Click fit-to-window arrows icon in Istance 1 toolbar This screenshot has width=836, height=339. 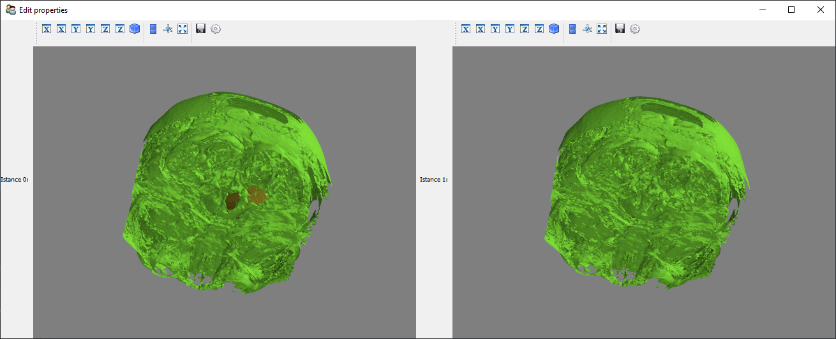pos(602,29)
